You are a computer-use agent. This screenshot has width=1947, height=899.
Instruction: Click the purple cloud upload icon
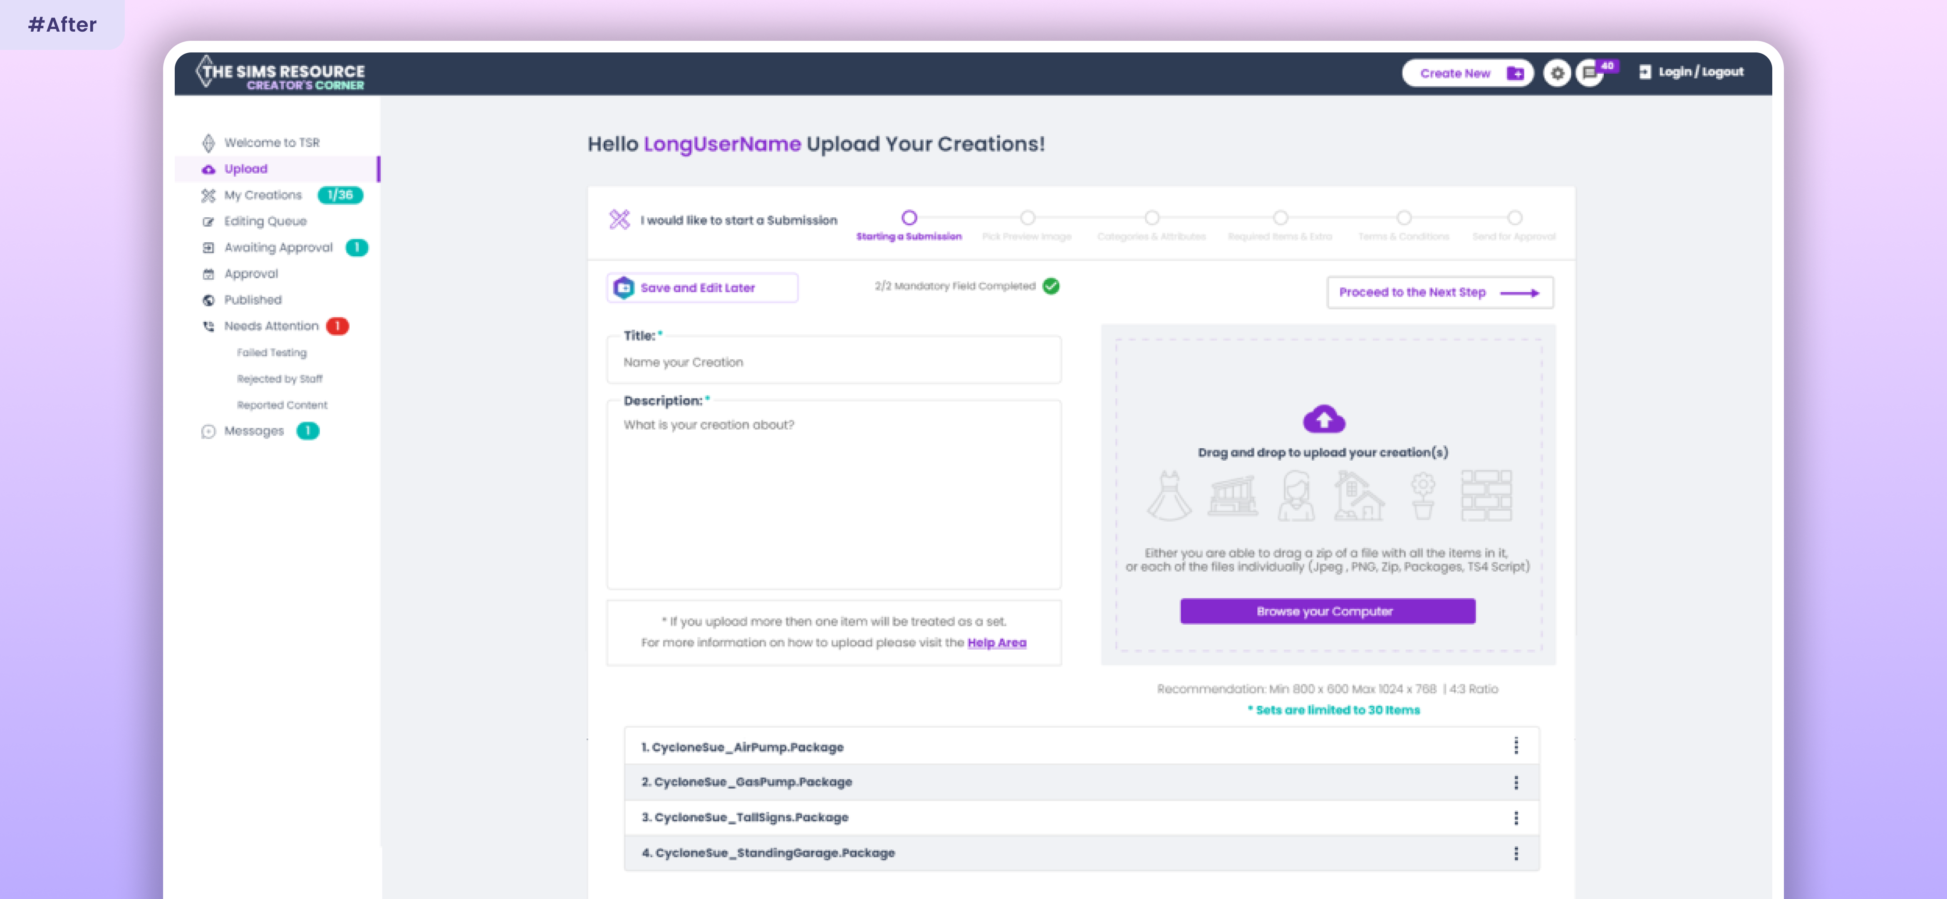1323,419
